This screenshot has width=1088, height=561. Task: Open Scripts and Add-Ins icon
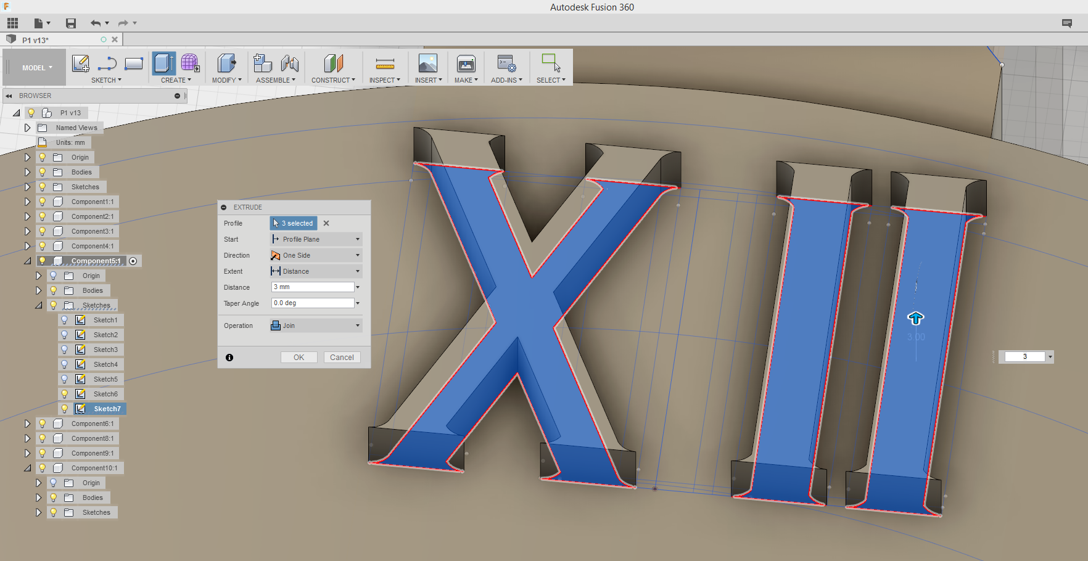coord(507,63)
